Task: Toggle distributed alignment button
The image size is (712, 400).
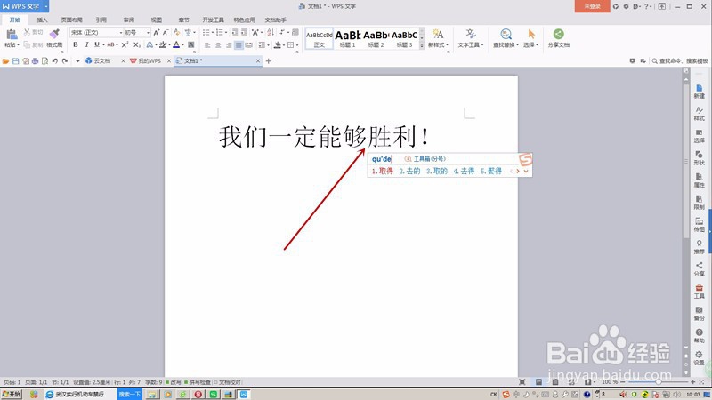Action: click(249, 45)
